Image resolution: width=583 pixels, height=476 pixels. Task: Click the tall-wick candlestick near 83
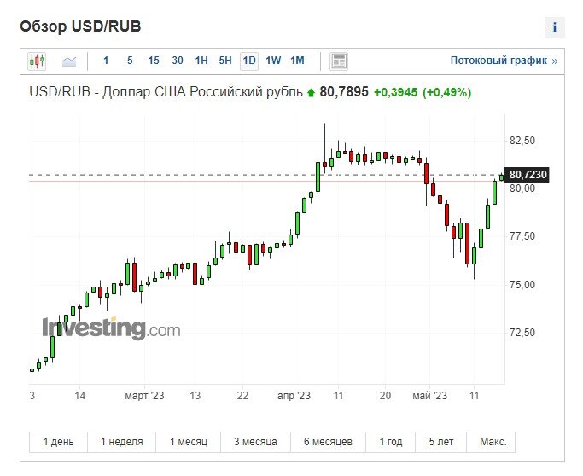point(324,148)
